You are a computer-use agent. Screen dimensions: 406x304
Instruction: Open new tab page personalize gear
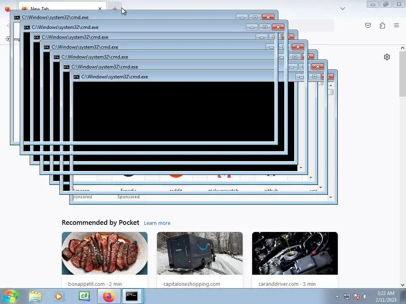387,57
